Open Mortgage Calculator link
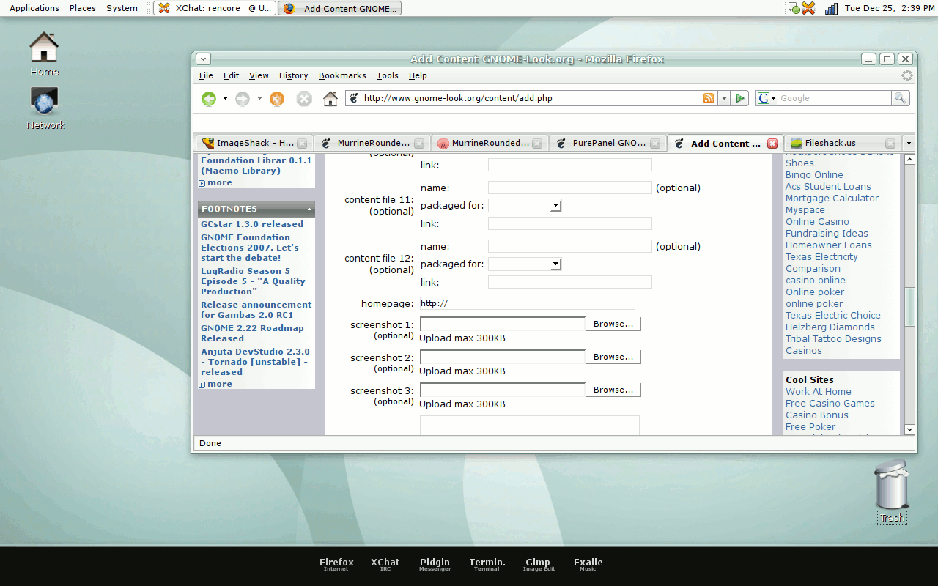 [832, 199]
